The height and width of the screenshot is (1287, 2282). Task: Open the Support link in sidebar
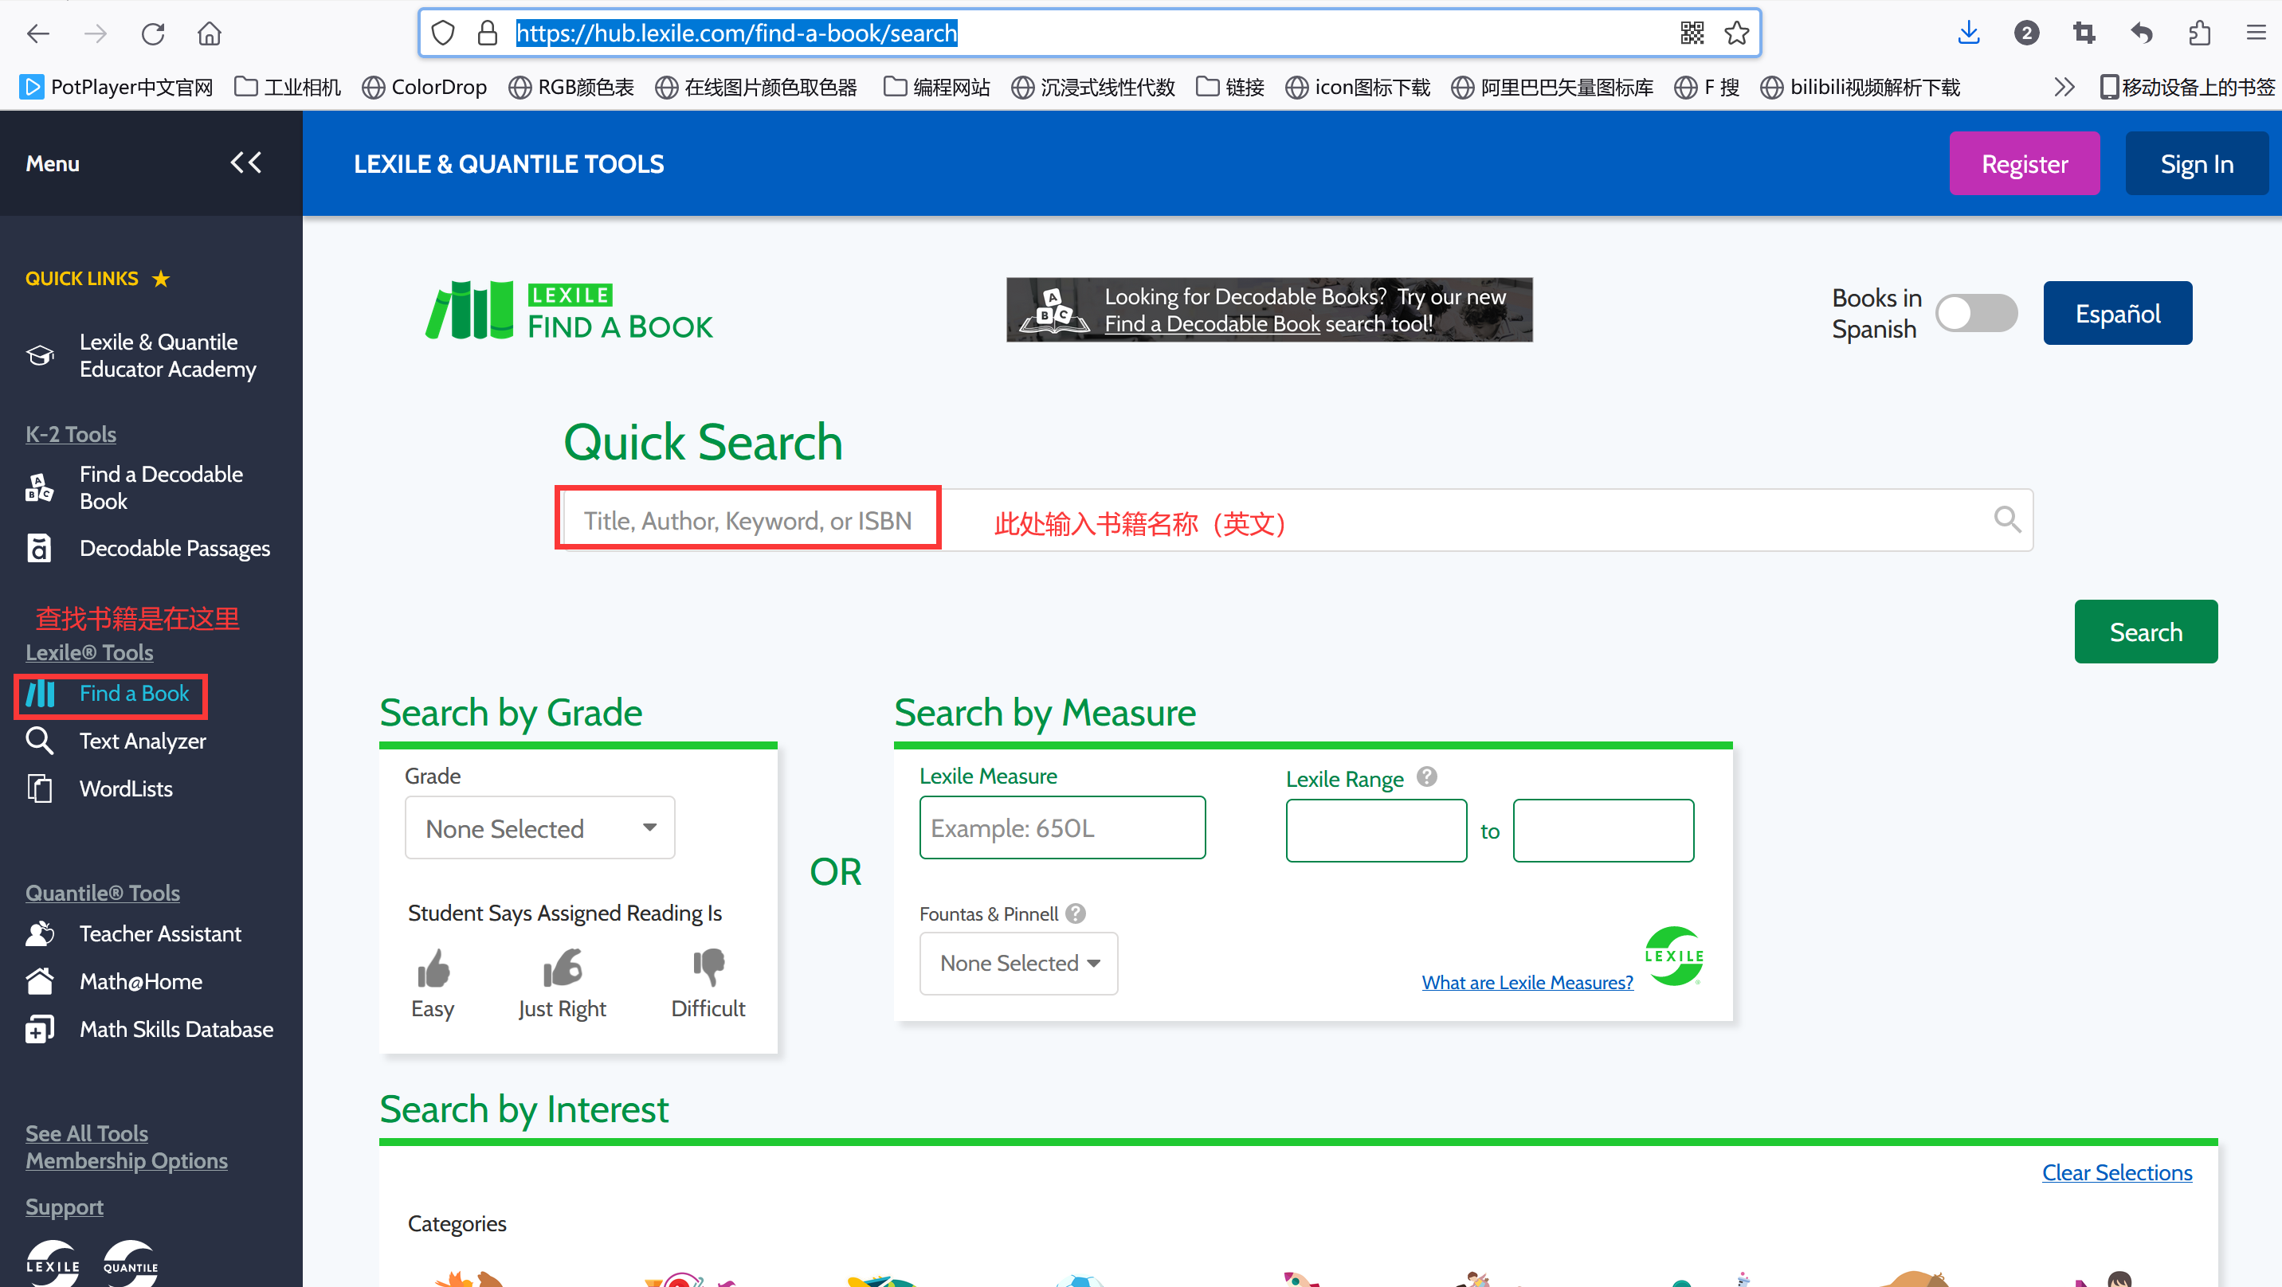pos(64,1207)
